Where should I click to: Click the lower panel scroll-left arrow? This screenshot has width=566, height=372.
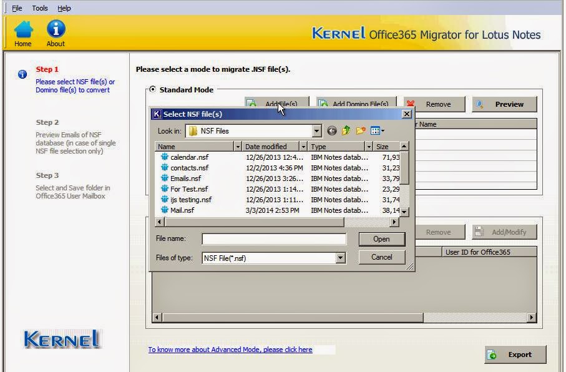[157, 318]
